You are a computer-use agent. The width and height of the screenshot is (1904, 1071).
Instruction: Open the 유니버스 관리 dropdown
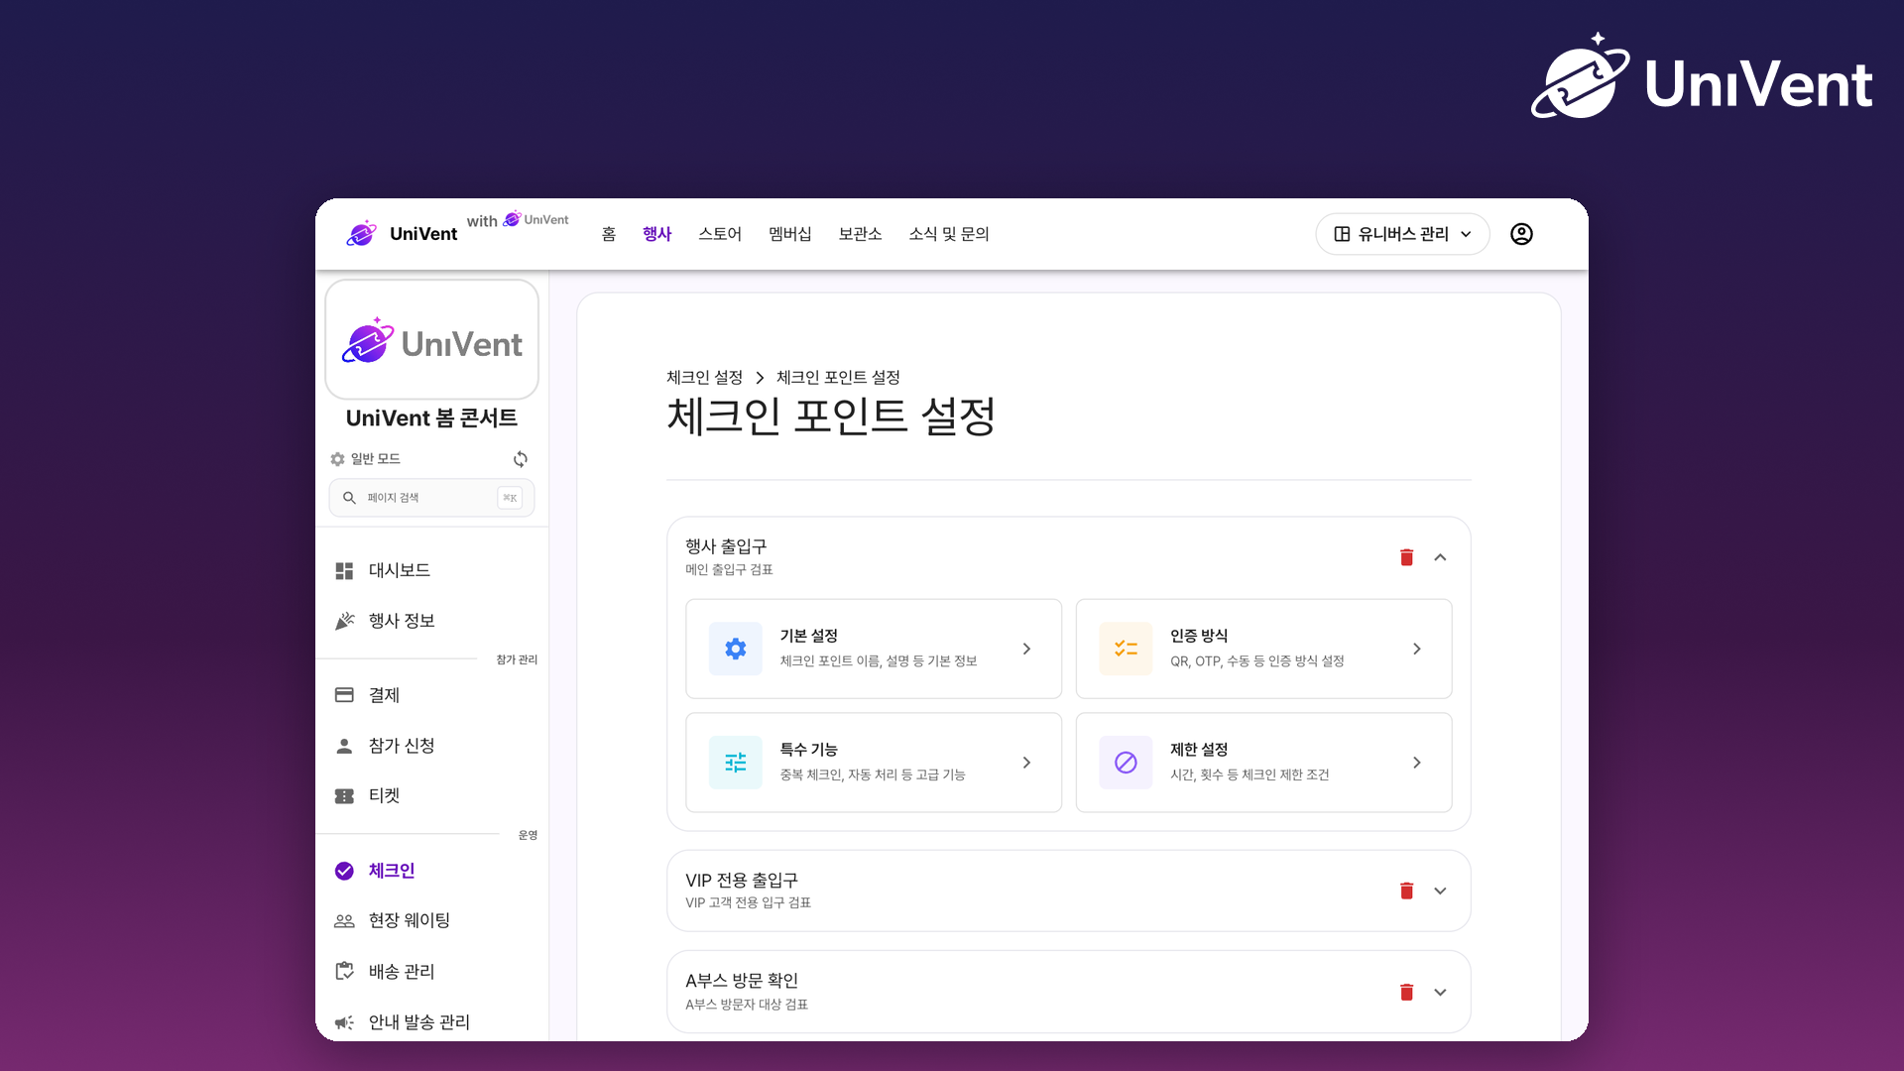tap(1402, 234)
